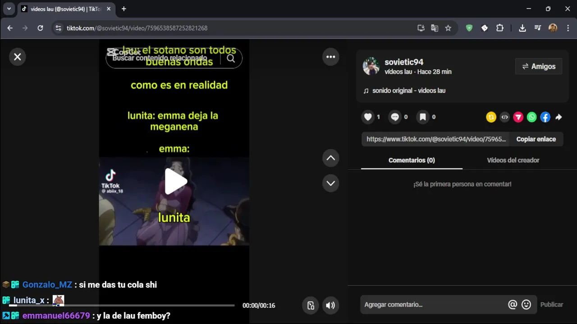Toggle video mute speaker icon
The image size is (577, 324).
(x=330, y=306)
